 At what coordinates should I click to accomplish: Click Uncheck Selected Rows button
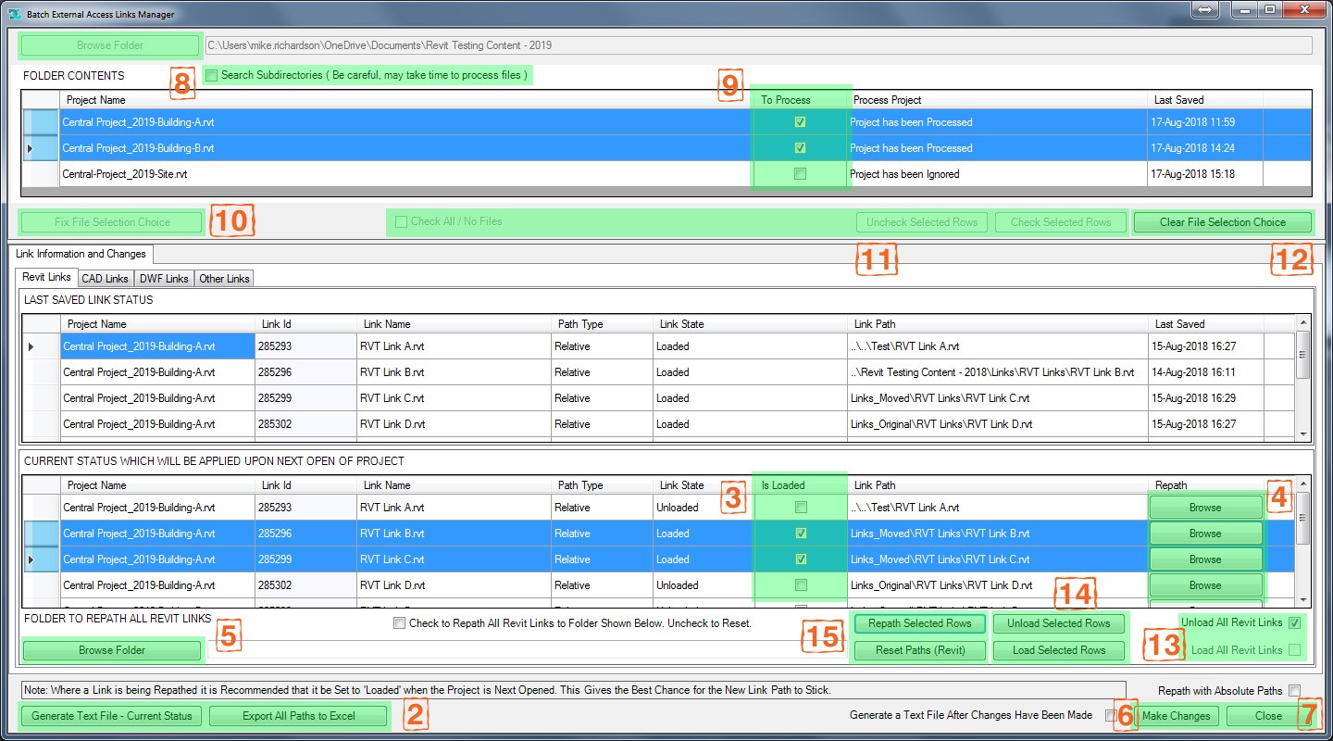(x=922, y=222)
